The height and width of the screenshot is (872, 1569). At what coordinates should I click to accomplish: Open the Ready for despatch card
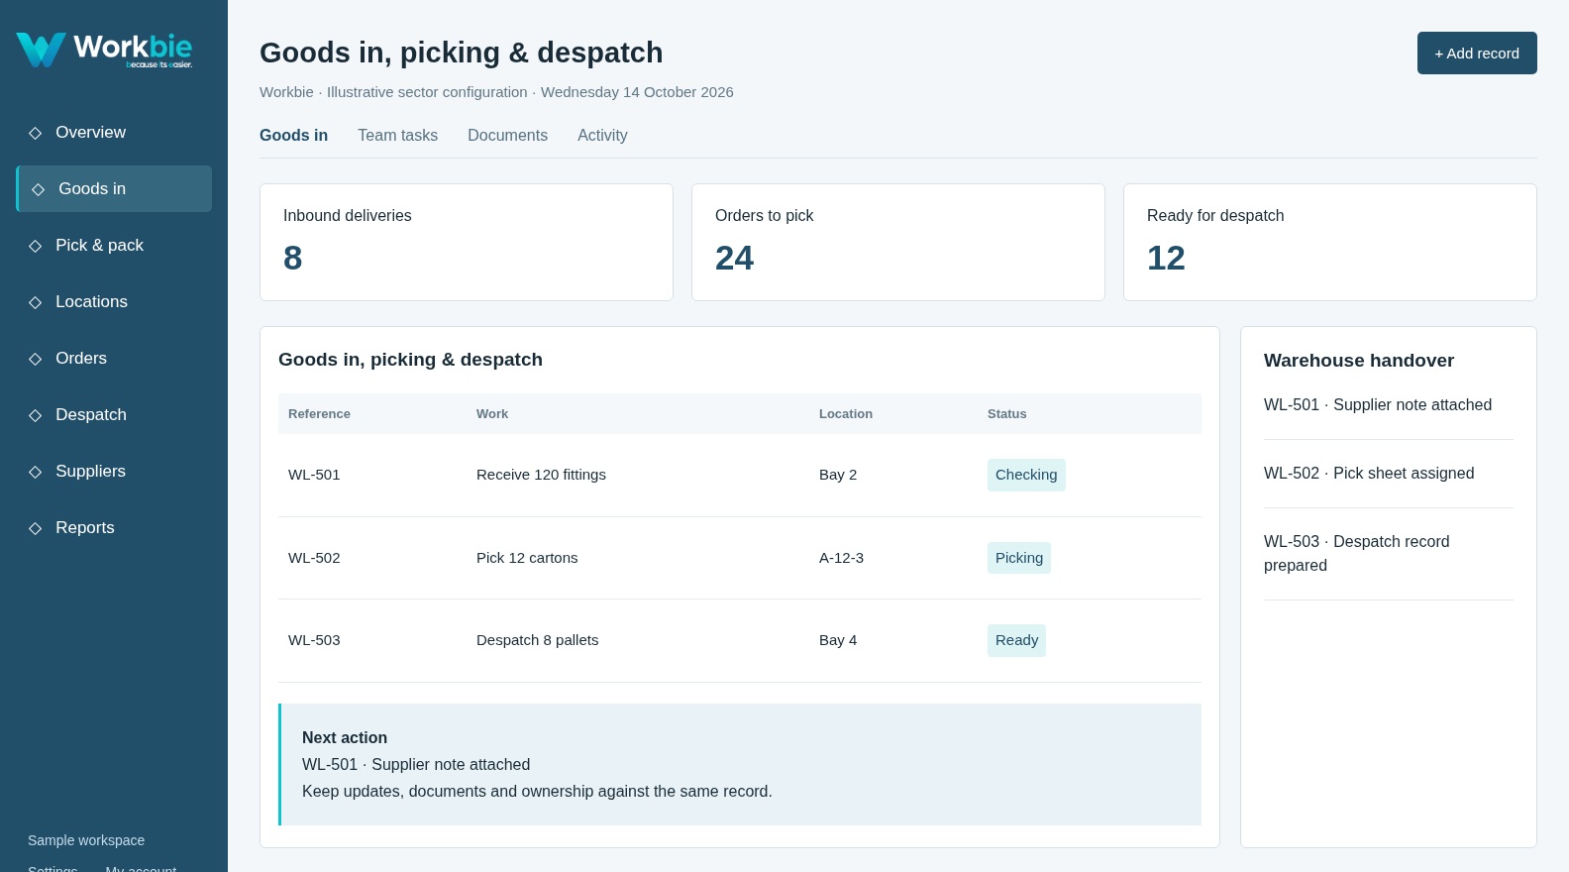point(1330,242)
